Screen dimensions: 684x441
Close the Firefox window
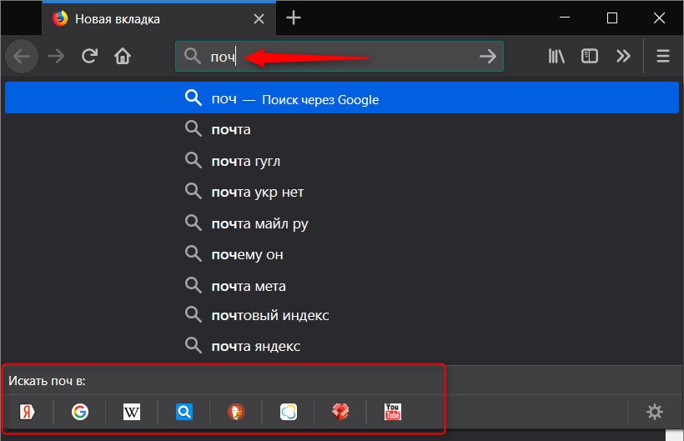pyautogui.click(x=659, y=18)
